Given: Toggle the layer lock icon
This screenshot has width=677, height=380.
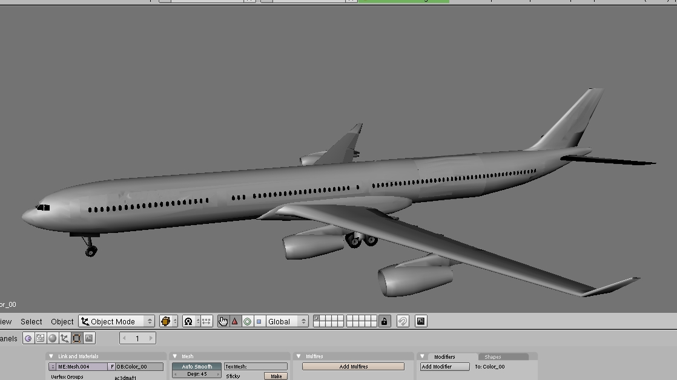Looking at the screenshot, I should coord(384,321).
